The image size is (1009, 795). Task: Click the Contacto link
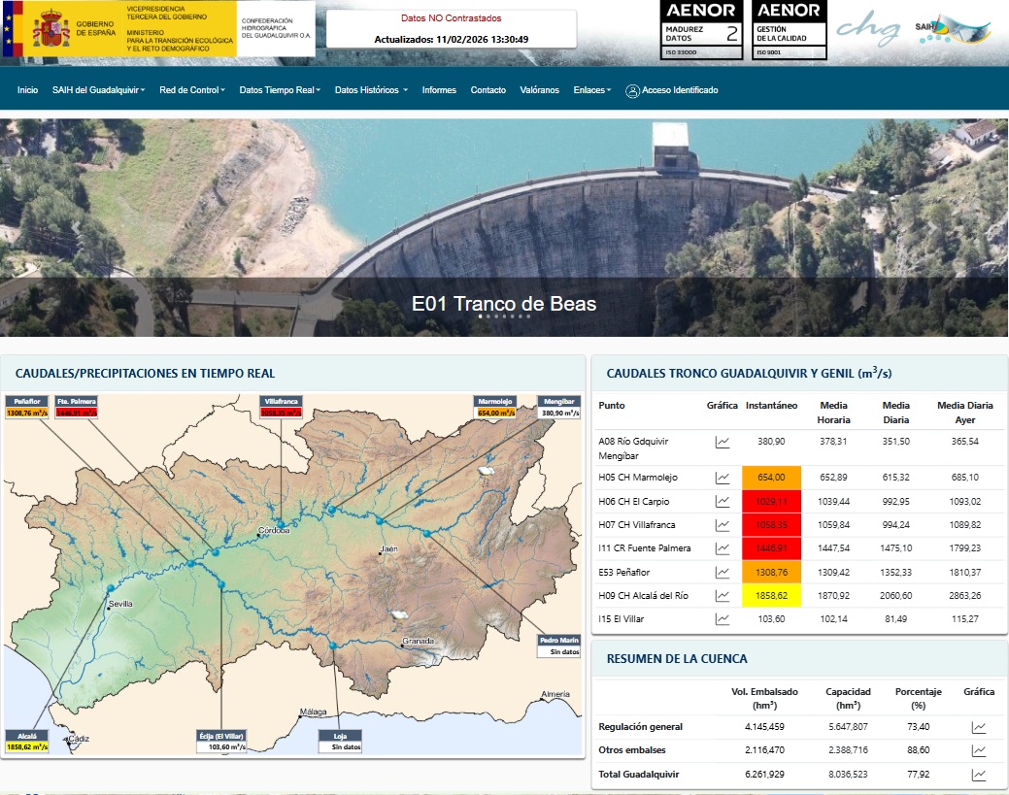pyautogui.click(x=488, y=90)
